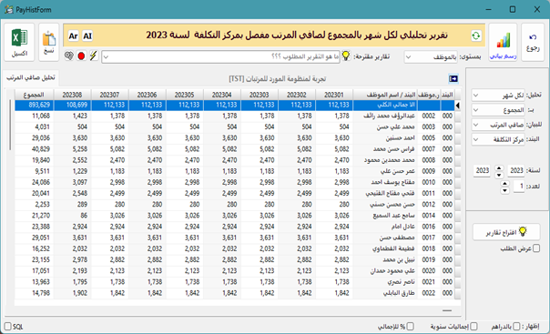Export the report with the Excel button

(x=19, y=43)
